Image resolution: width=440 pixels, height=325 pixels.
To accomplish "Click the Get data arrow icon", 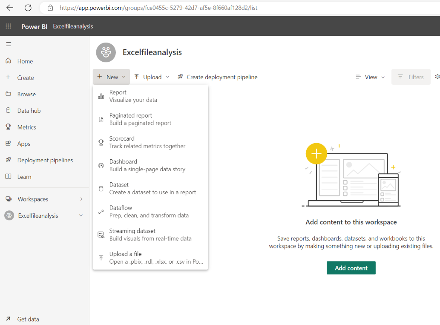I will pos(9,319).
